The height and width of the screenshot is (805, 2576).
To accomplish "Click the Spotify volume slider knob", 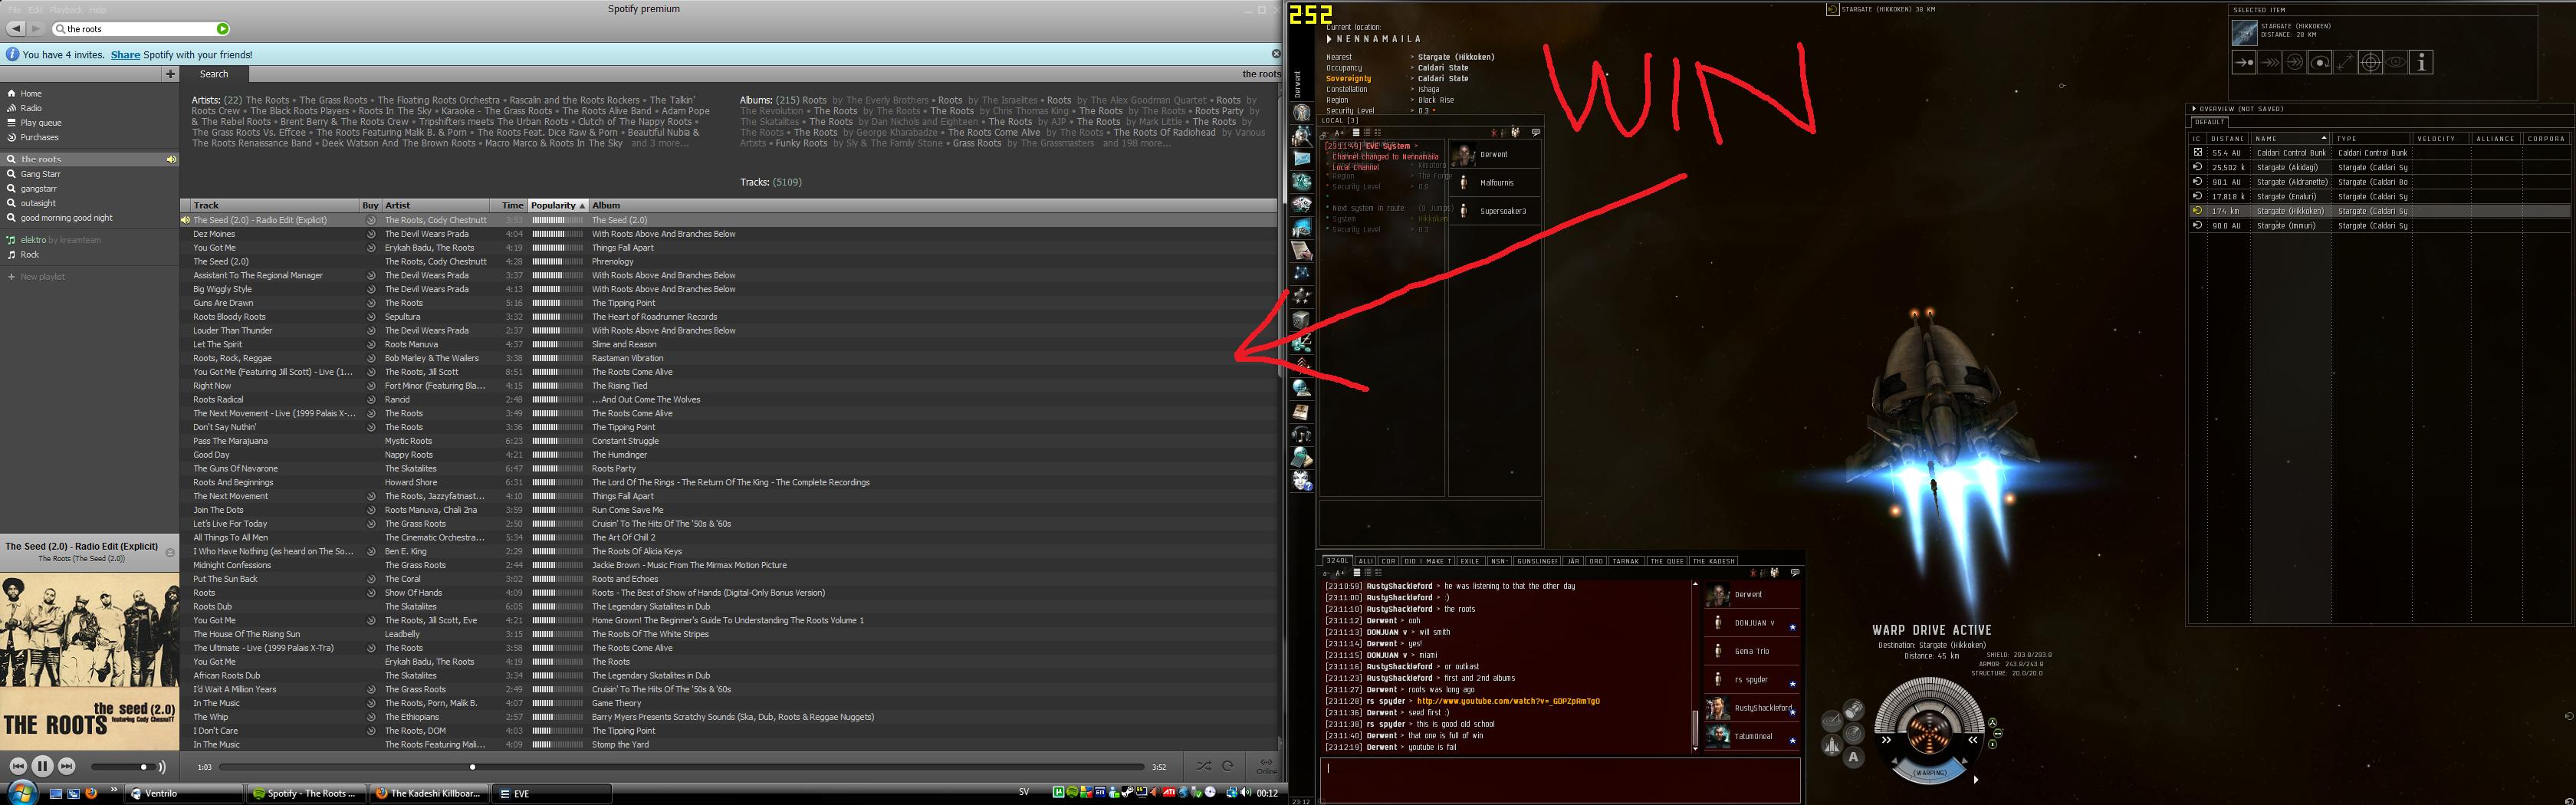I will point(144,767).
